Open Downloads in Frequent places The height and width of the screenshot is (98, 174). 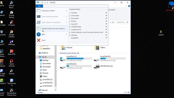[x=75, y=16]
